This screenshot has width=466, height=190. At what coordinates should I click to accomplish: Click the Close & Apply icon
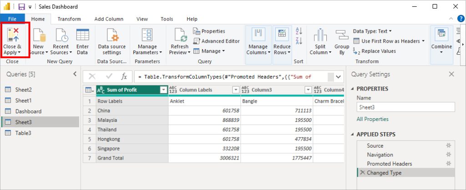[13, 35]
